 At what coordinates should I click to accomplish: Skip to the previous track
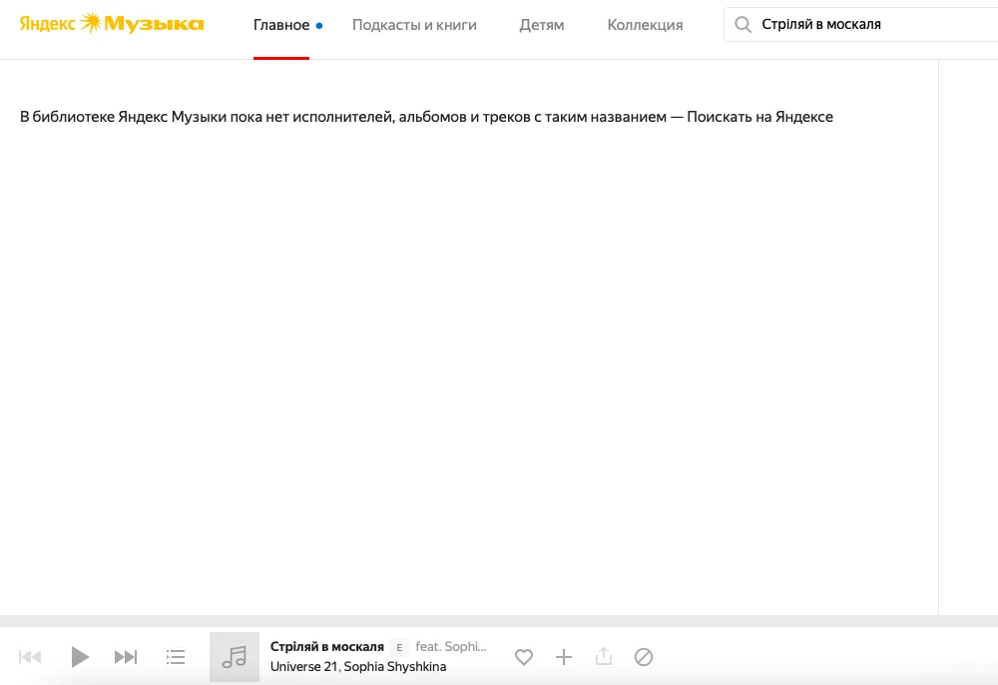[x=31, y=657]
